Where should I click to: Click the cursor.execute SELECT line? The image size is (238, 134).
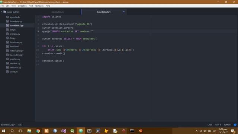(70, 39)
